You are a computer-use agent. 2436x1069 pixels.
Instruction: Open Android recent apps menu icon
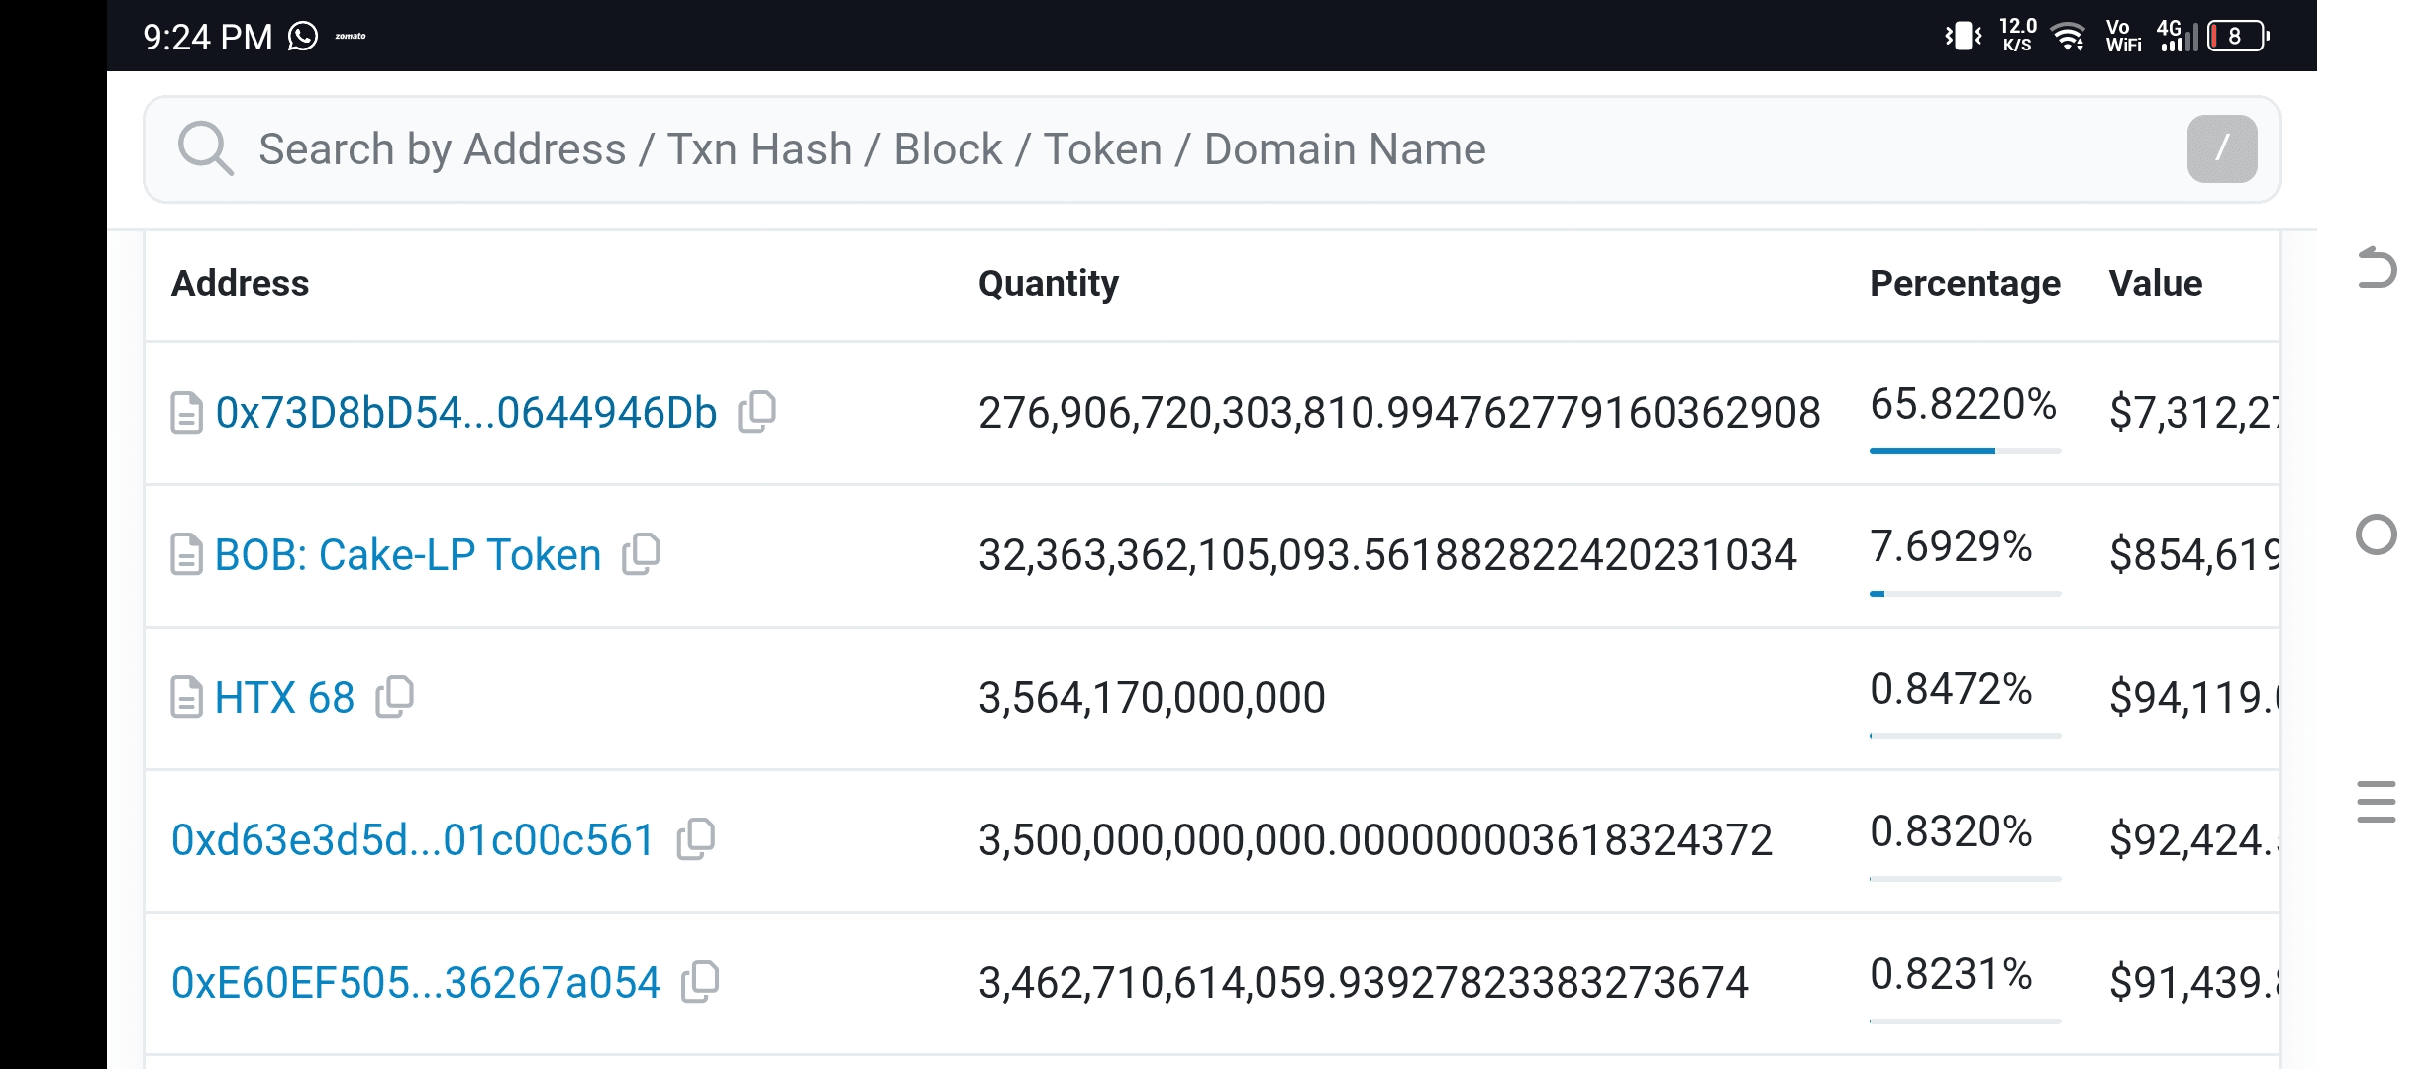click(2377, 801)
